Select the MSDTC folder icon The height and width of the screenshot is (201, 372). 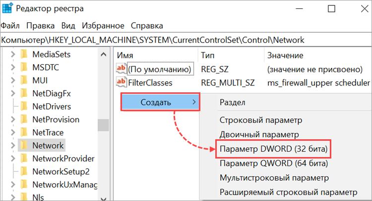24,67
